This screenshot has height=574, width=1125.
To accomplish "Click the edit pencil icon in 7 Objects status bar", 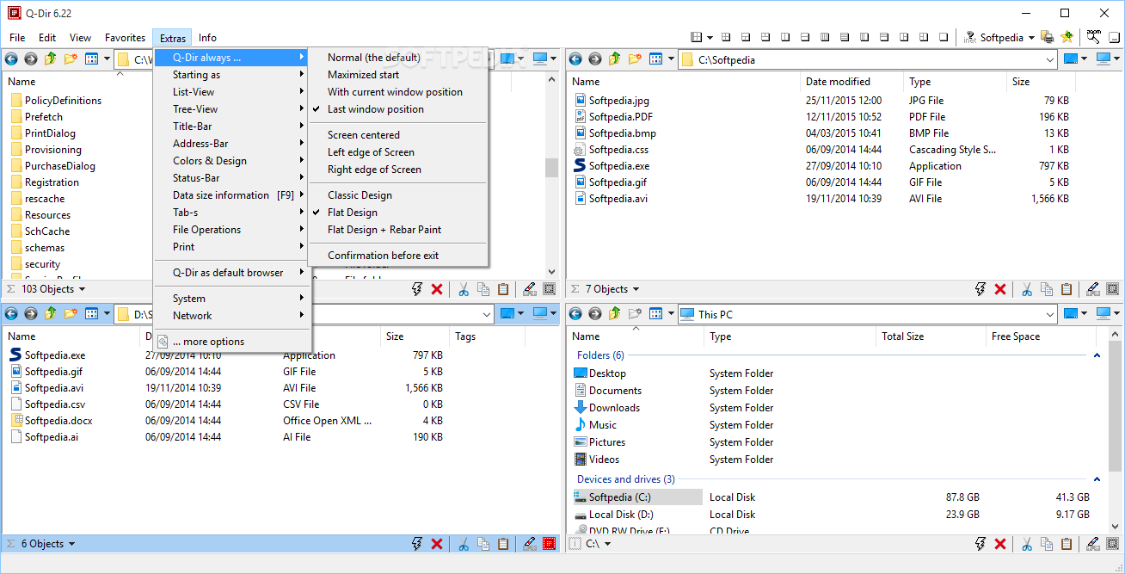I will (1092, 289).
